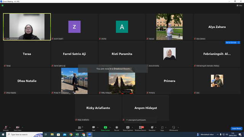Select the Alya Zahara participant tile
The width and height of the screenshot is (244, 137).
point(217,27)
